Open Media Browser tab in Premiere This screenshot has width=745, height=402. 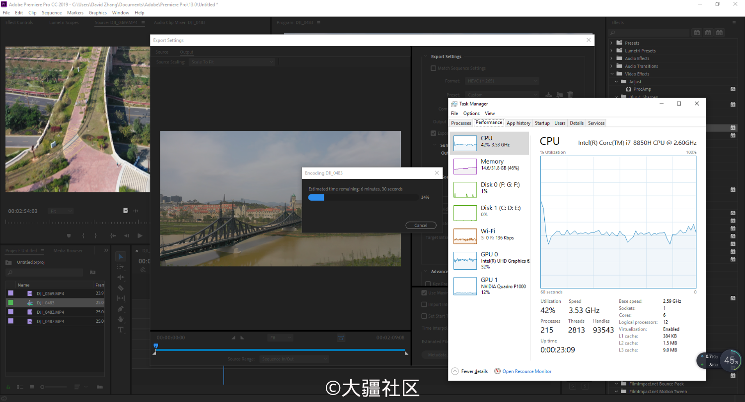[68, 250]
